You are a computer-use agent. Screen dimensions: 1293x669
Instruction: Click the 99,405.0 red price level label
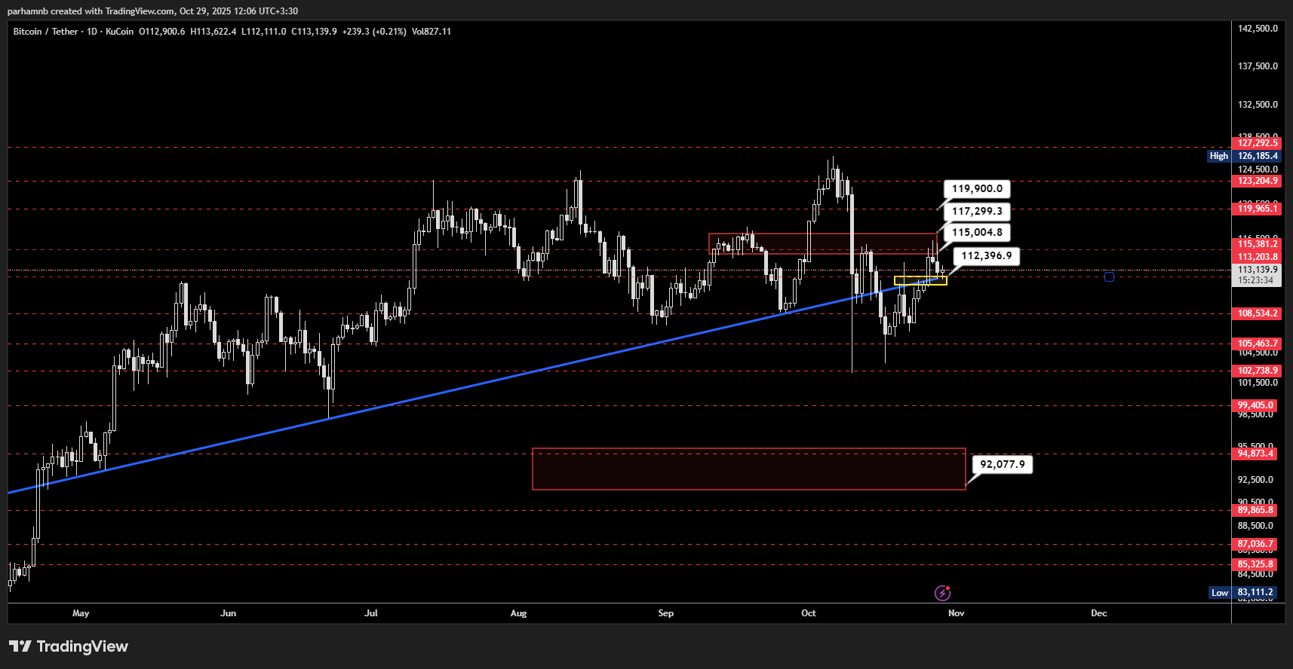coord(1255,405)
